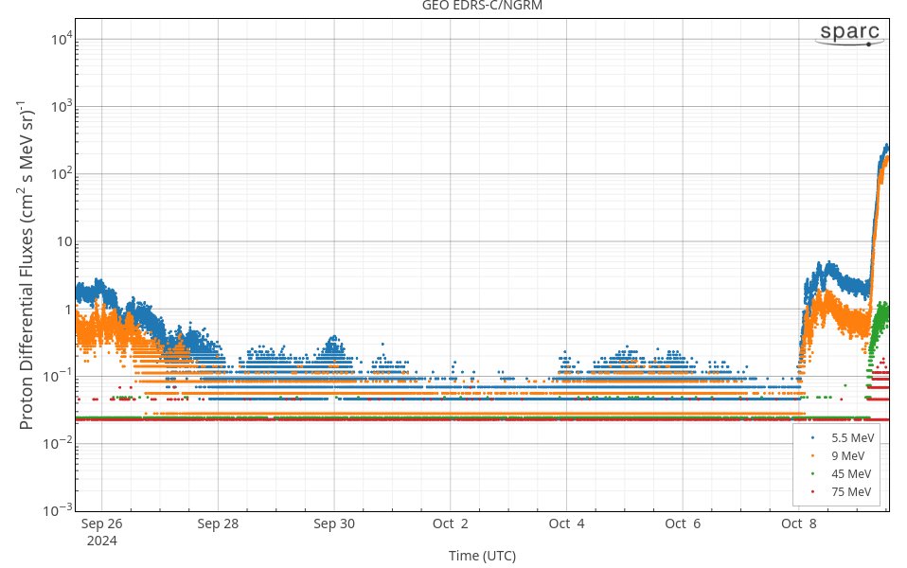Click the Sep 30 x-axis tick label
Viewport: 907px width, 568px height.
[334, 524]
